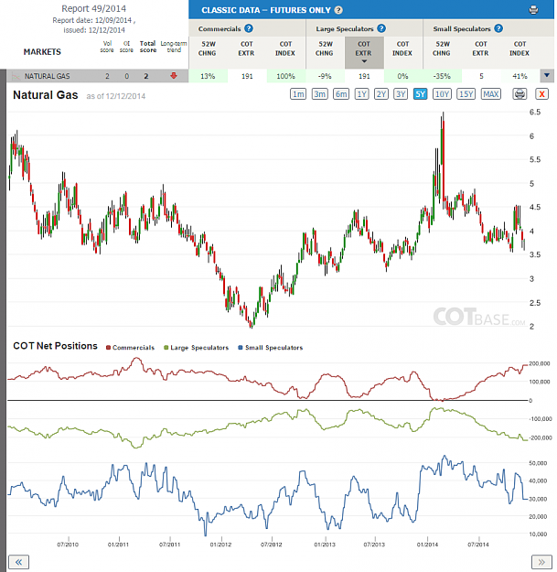Viewport: 557px width, 572px height.
Task: Sort by Commercials COT INDEX column
Action: pos(285,49)
